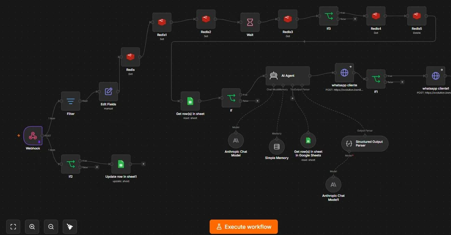Add node after Update row in sheet1
This screenshot has width=451, height=235.
point(143,164)
